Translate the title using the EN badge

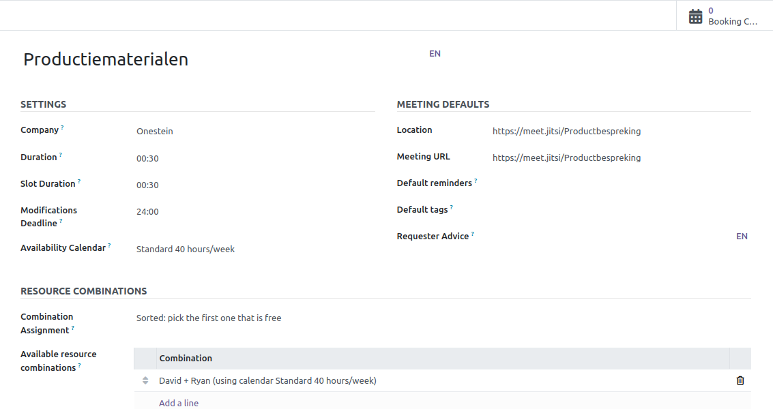pyautogui.click(x=435, y=53)
